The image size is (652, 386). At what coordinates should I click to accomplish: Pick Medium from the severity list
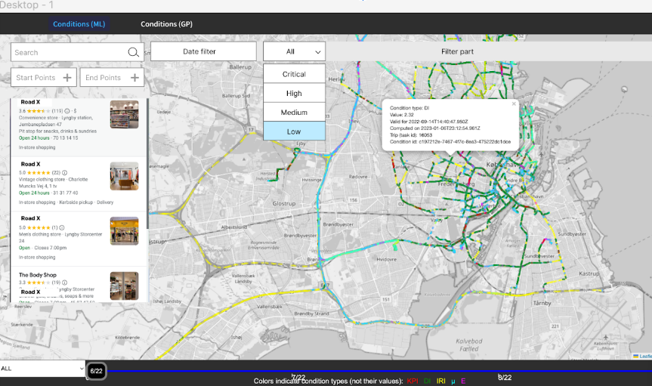[294, 112]
